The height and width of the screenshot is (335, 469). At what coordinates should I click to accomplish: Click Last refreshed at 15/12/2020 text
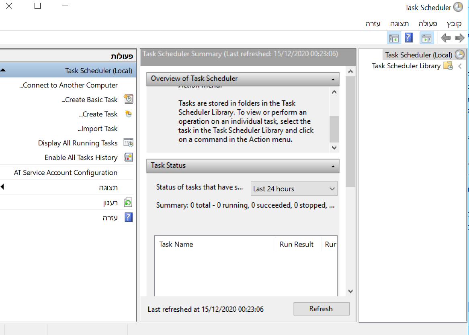click(205, 309)
